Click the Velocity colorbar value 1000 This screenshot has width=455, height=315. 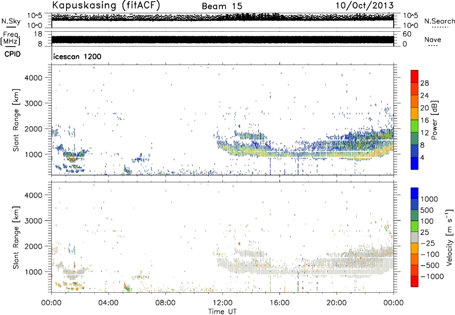click(x=429, y=199)
